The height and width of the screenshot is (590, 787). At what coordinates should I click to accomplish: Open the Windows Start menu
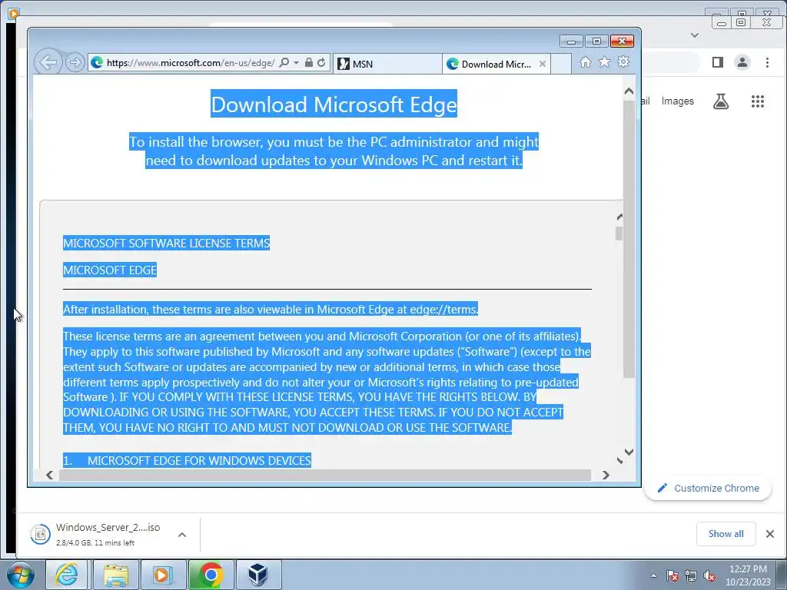[x=20, y=575]
